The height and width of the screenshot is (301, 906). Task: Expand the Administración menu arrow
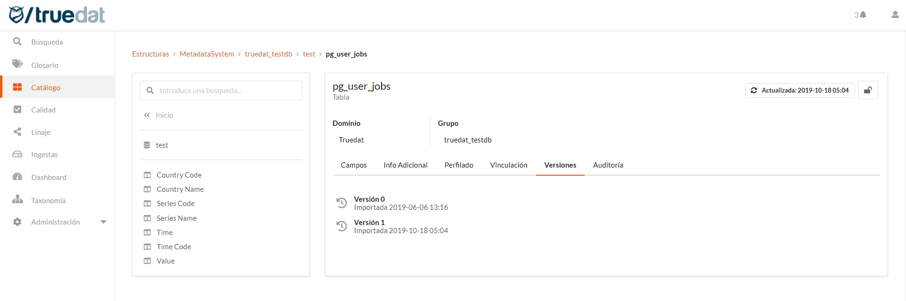pyautogui.click(x=103, y=222)
